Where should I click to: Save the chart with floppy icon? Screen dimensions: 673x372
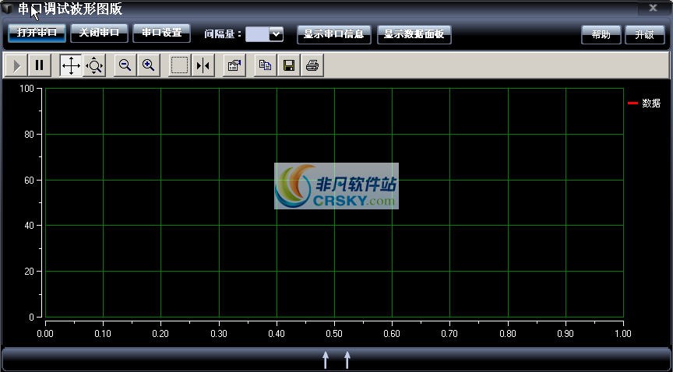click(289, 65)
